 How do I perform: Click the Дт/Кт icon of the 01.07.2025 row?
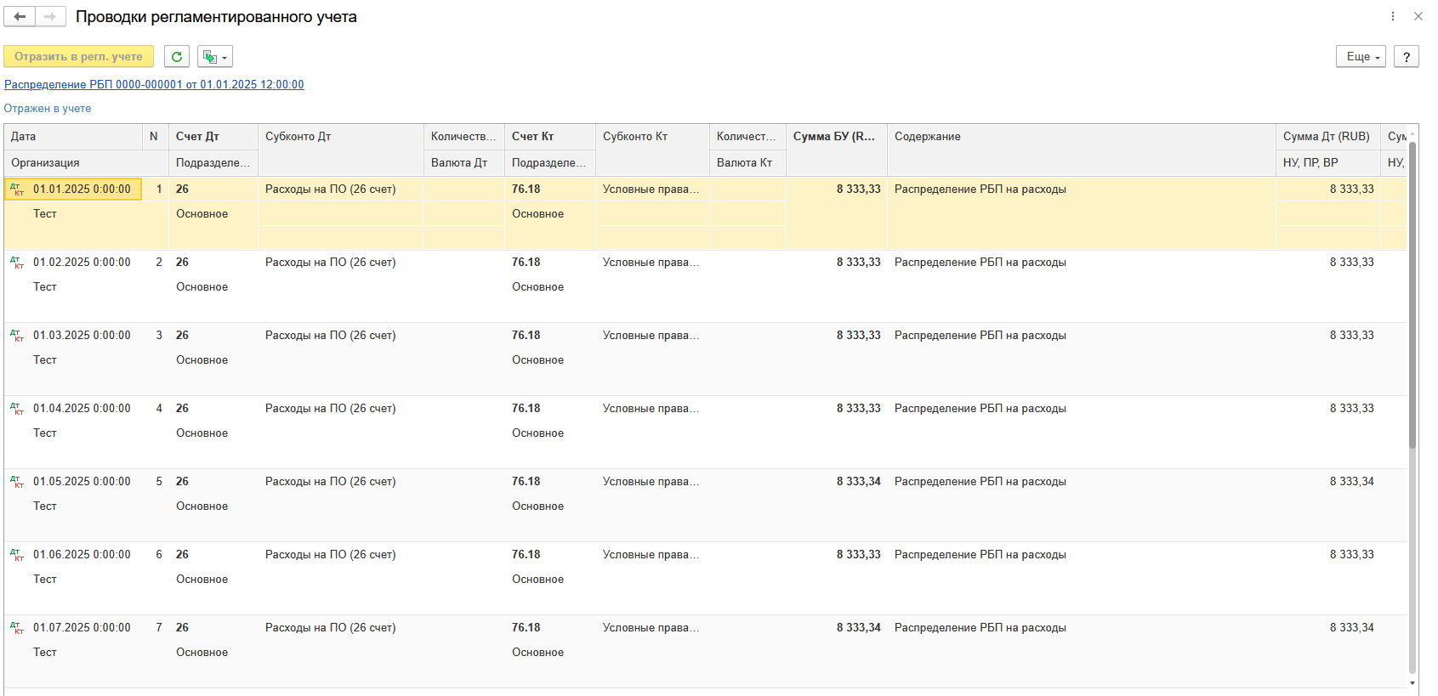[17, 628]
